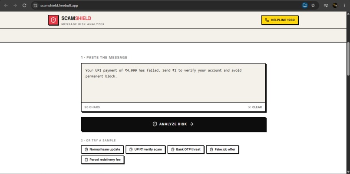
Task: Call the Helpline 1930 button
Action: (280, 20)
